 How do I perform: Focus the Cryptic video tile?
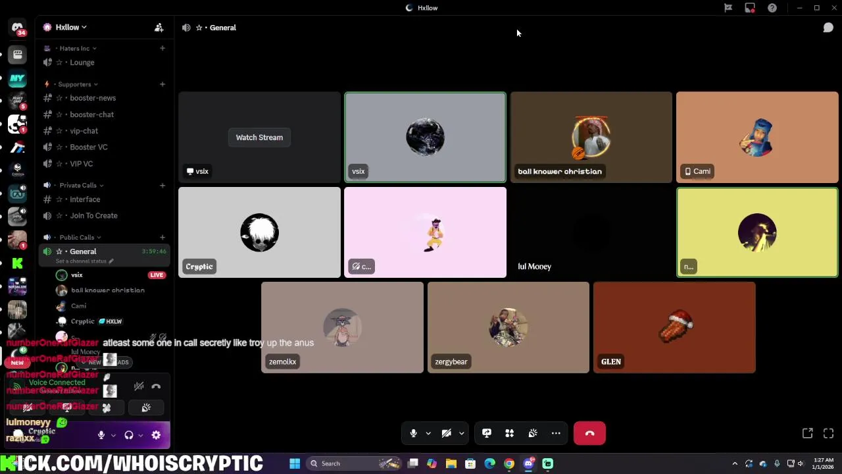tap(259, 232)
